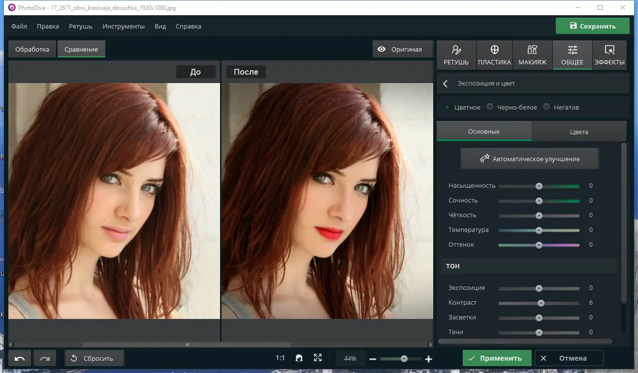Select the Негатив radio option
Viewport: 638px width, 373px height.
(x=546, y=107)
